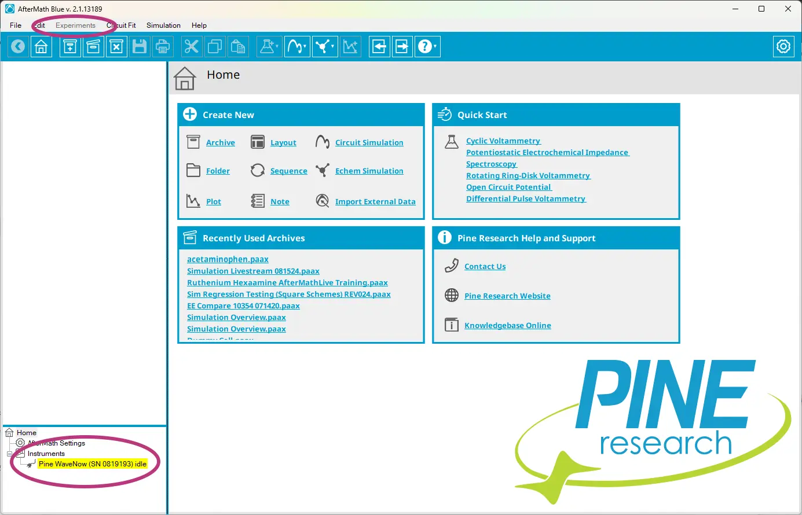This screenshot has height=515, width=802.
Task: Click the Note link in Create New
Action: [280, 201]
